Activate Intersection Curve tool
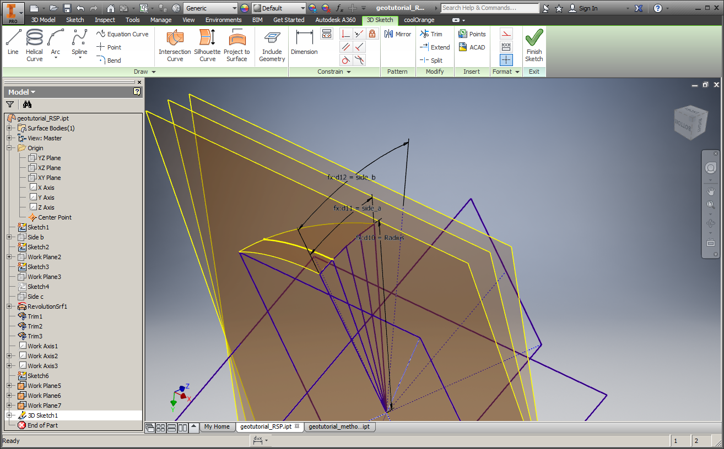This screenshot has width=724, height=449. [175, 46]
